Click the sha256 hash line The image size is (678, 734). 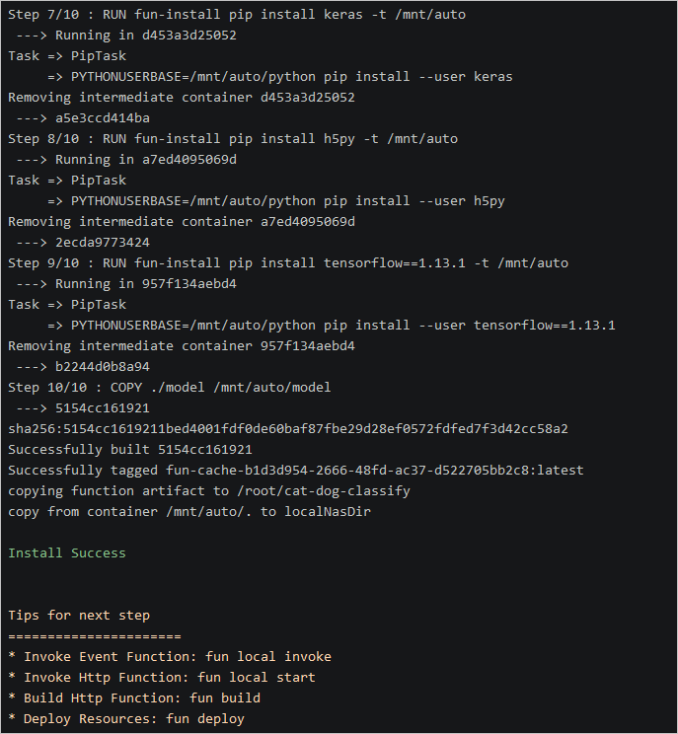(x=288, y=429)
